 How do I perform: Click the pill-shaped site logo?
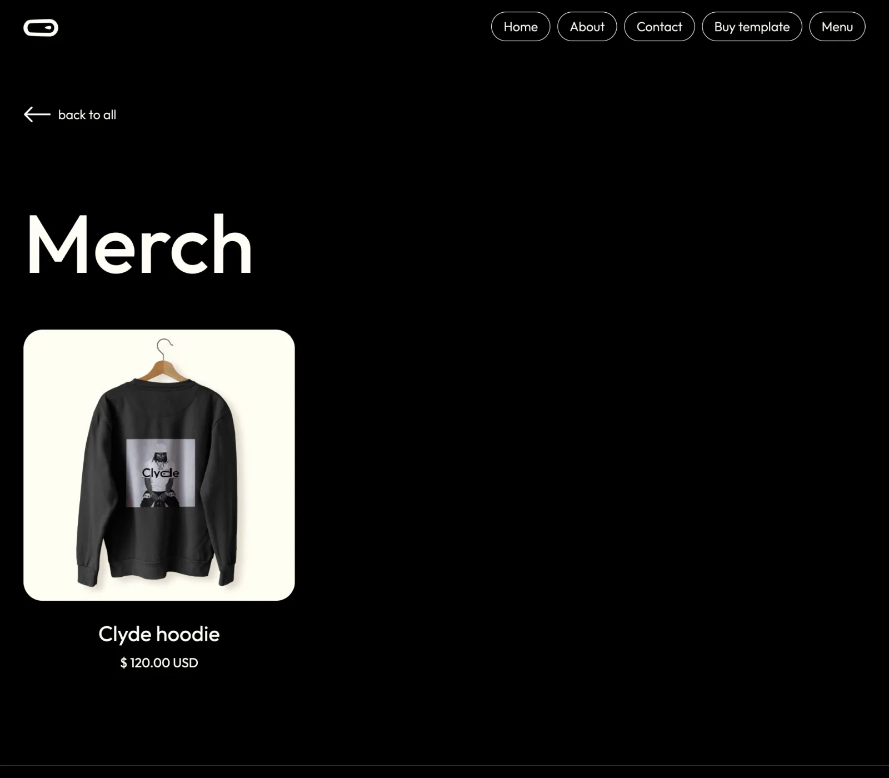click(41, 27)
